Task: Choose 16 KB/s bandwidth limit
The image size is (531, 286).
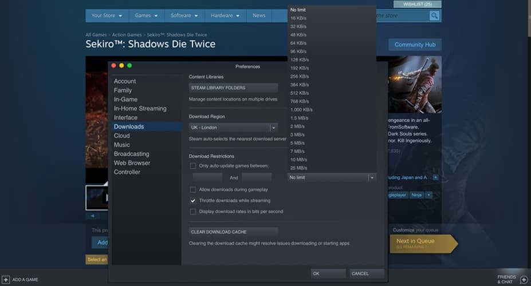Action: tap(332, 18)
